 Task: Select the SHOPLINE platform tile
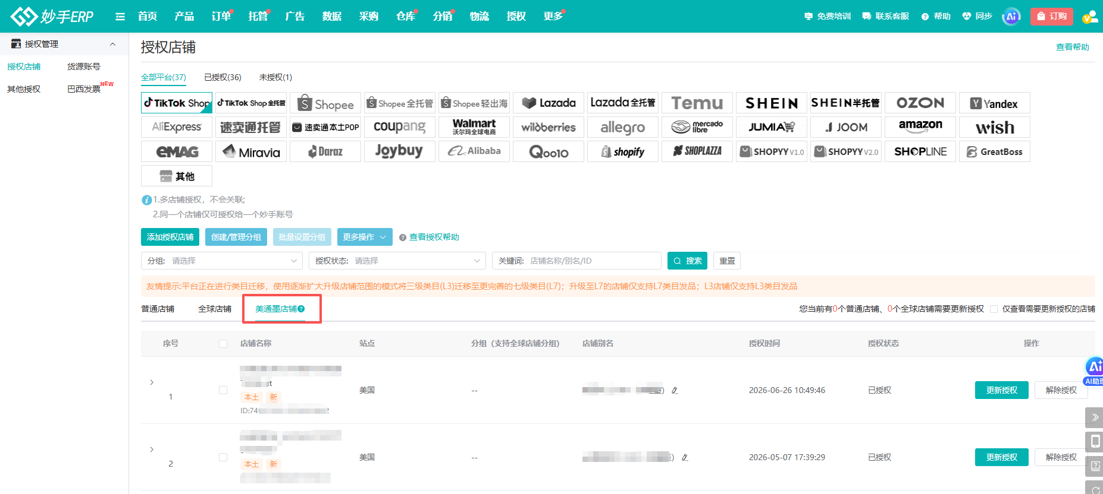tap(920, 151)
